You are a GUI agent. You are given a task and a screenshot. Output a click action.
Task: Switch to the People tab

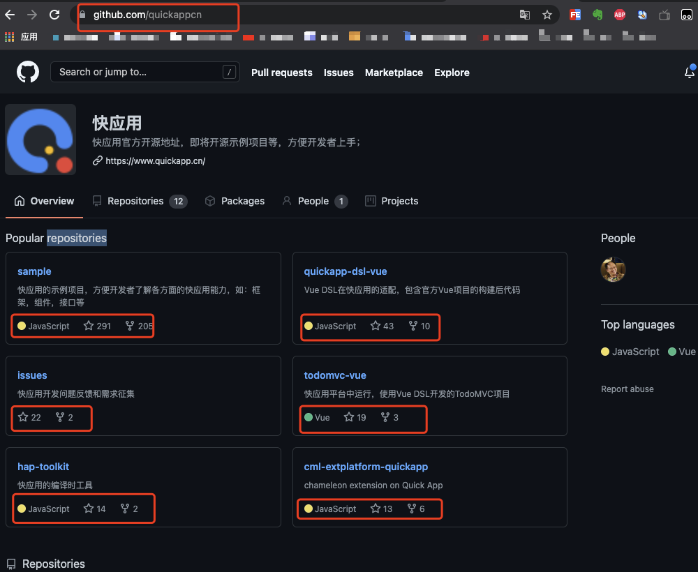coord(315,201)
